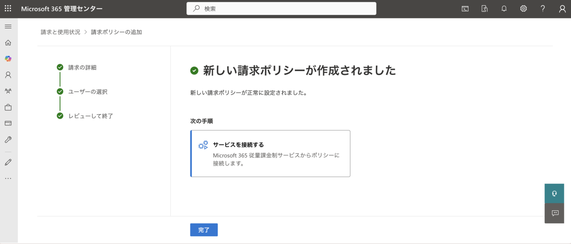Show all navigation items via ellipsis
This screenshot has width=571, height=244.
click(8, 178)
